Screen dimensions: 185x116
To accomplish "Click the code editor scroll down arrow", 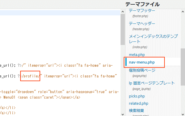I will coord(123,114).
